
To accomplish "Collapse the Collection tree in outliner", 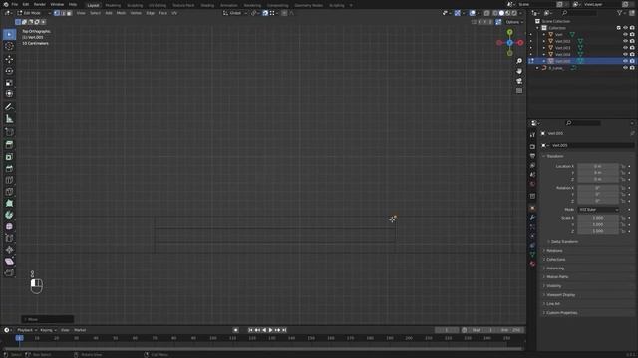I will coord(537,28).
